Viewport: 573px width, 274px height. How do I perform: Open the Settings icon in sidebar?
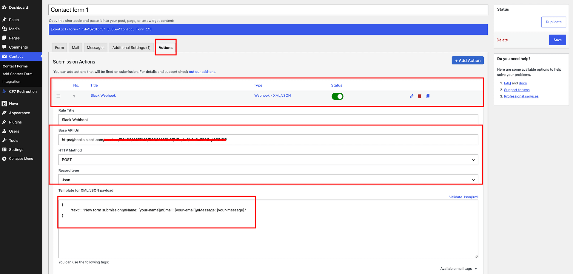4,150
